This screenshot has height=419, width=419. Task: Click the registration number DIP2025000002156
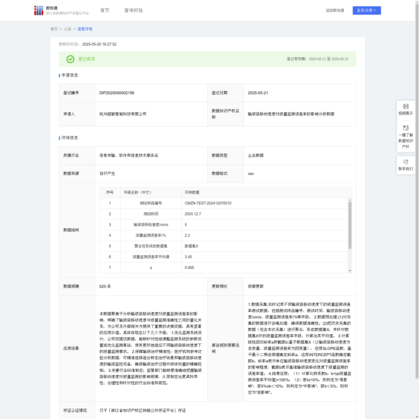[x=117, y=93]
